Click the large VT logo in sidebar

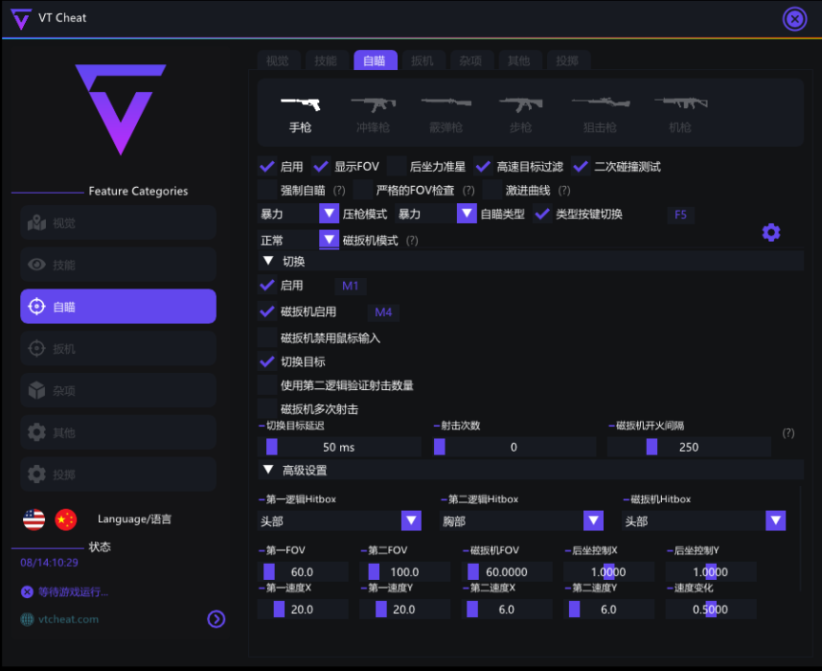tap(121, 109)
